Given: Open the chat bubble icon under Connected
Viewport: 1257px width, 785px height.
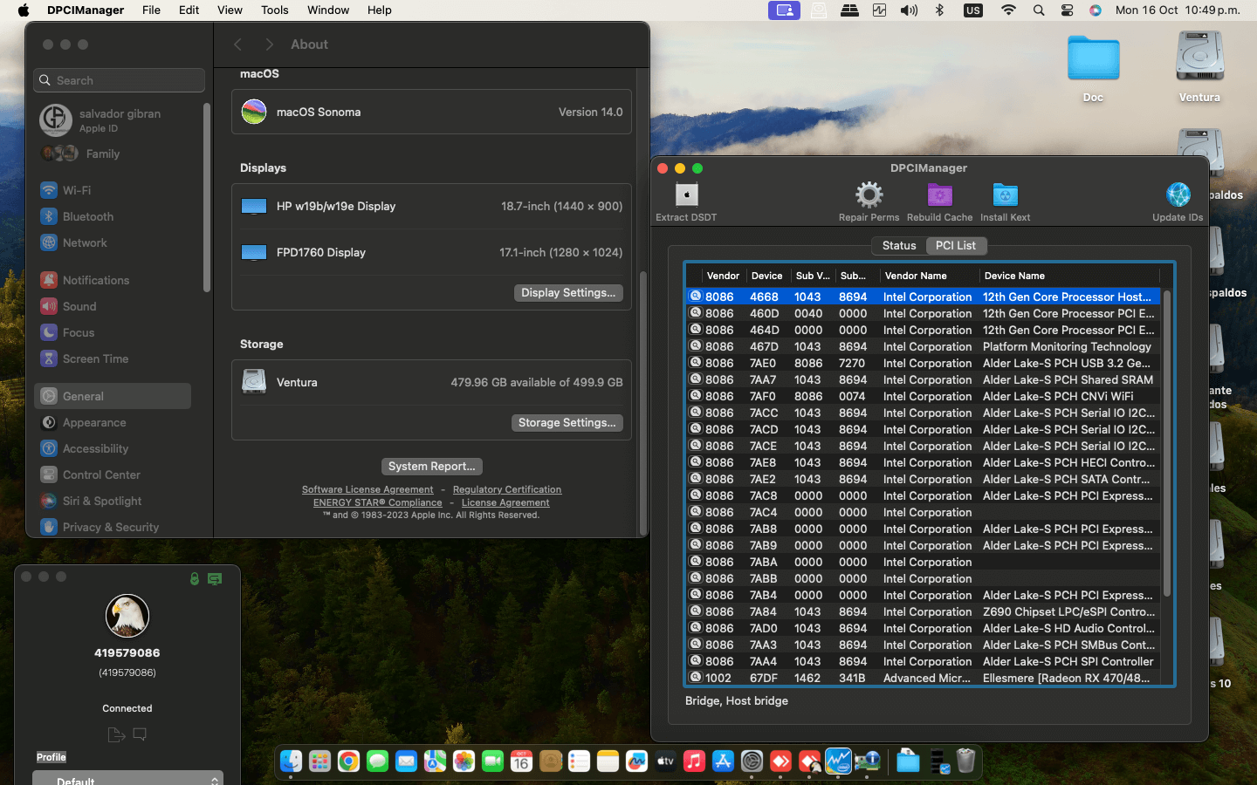Looking at the screenshot, I should (x=140, y=734).
